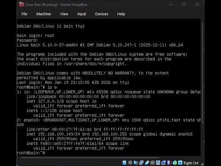Click the 'Debian GNU/Linux 11 bain tty1' line
Screen dimensions: 221x166
coord(51,26)
